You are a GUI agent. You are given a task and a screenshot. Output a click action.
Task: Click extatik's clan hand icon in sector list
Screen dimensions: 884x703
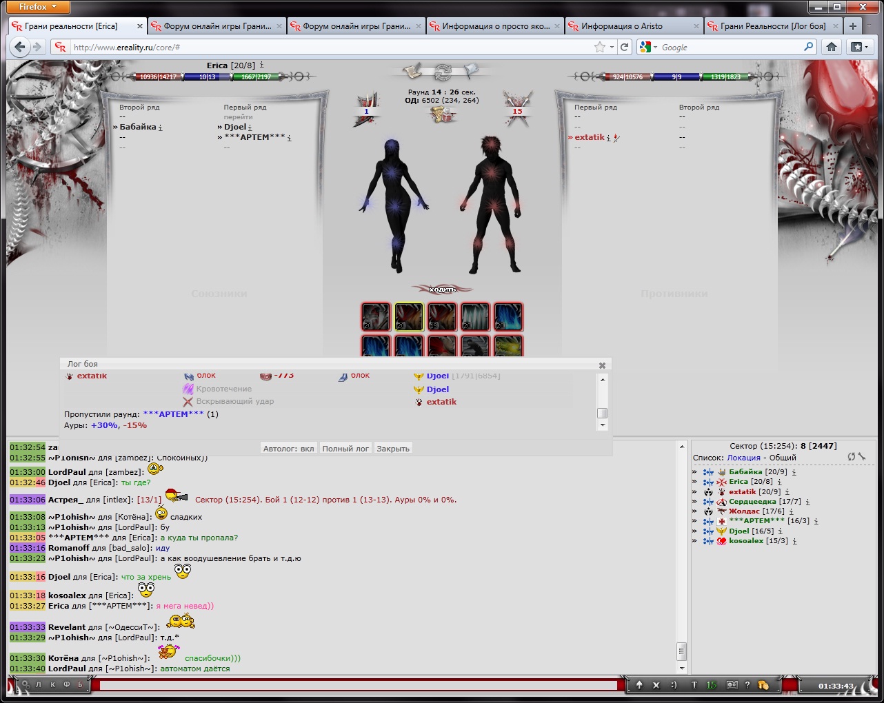pos(722,492)
